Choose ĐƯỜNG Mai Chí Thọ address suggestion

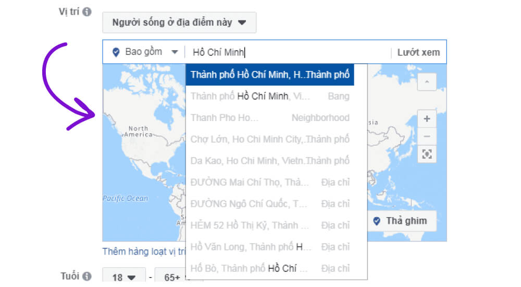(x=270, y=183)
